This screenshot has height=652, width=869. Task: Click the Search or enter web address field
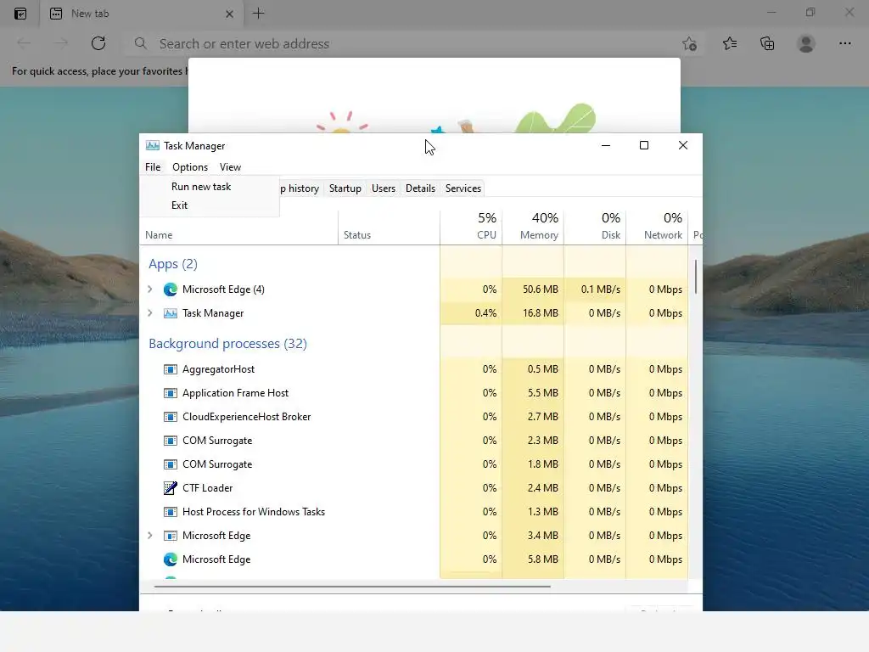pyautogui.click(x=414, y=44)
